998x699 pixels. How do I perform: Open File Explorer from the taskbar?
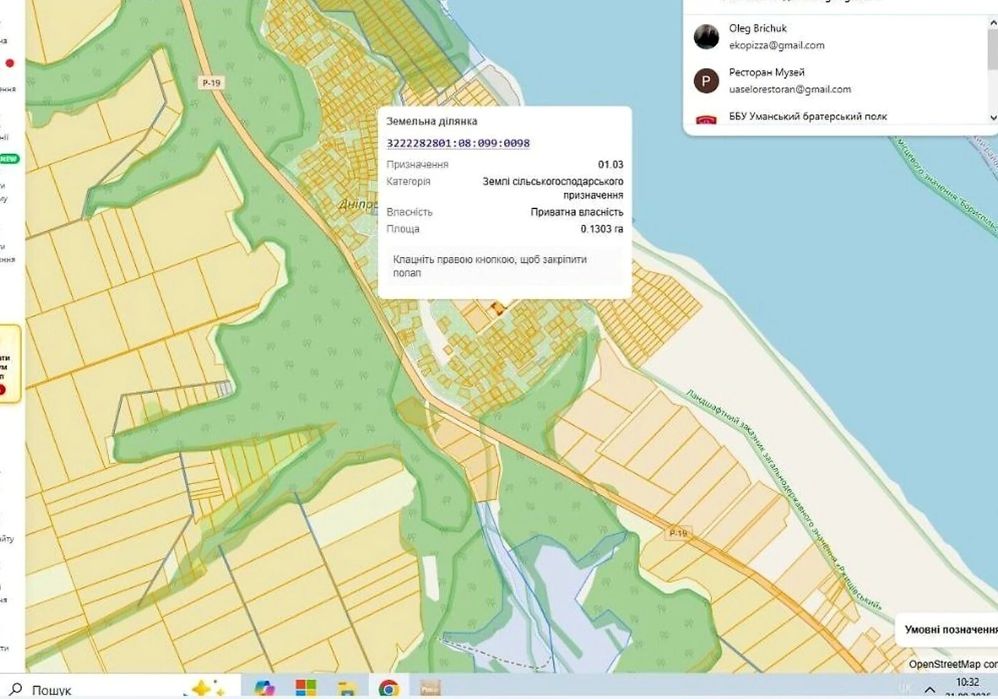(347, 689)
